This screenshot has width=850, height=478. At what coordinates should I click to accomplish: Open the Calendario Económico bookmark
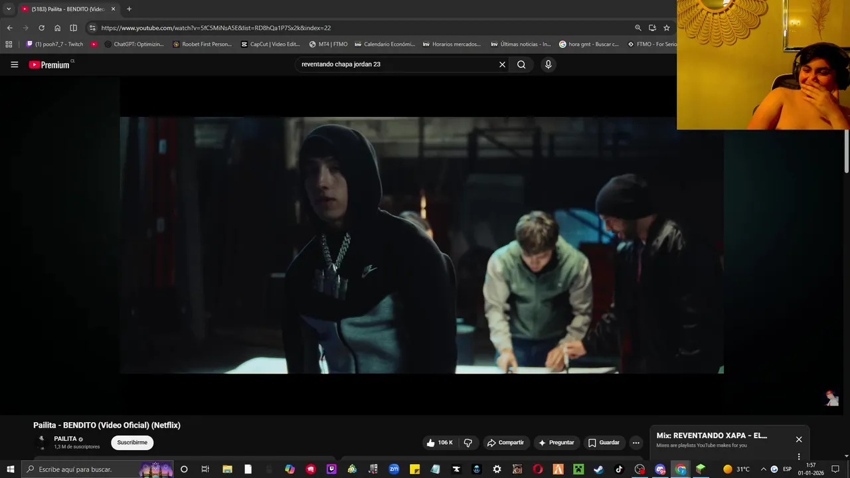click(x=384, y=44)
